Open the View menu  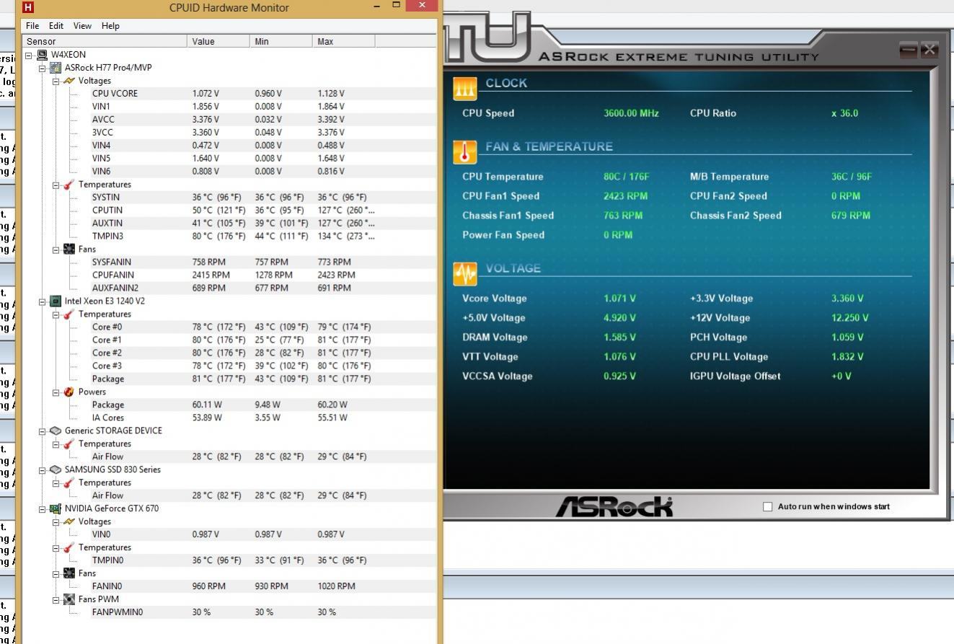coord(82,25)
